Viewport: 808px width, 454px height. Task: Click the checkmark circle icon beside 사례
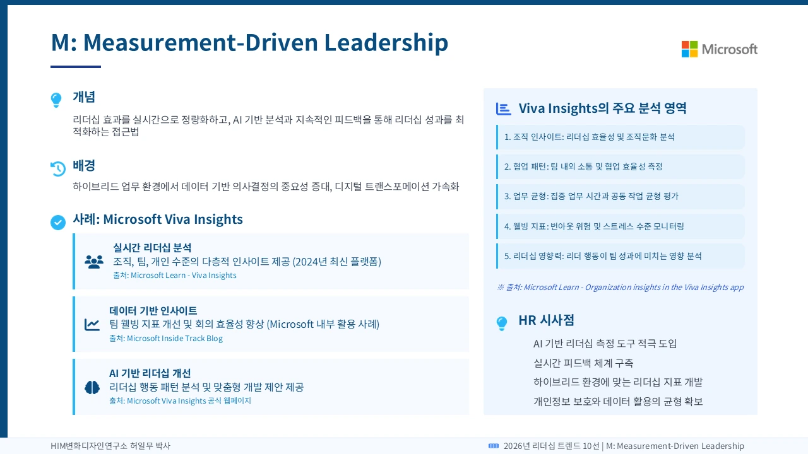point(57,222)
